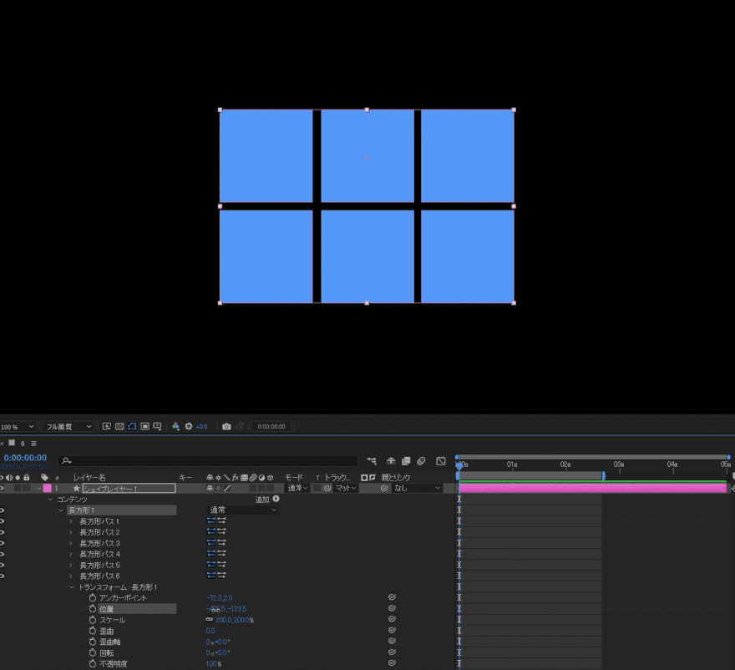Open the フル画質 resolution dropdown
This screenshot has height=670, width=735.
point(68,426)
